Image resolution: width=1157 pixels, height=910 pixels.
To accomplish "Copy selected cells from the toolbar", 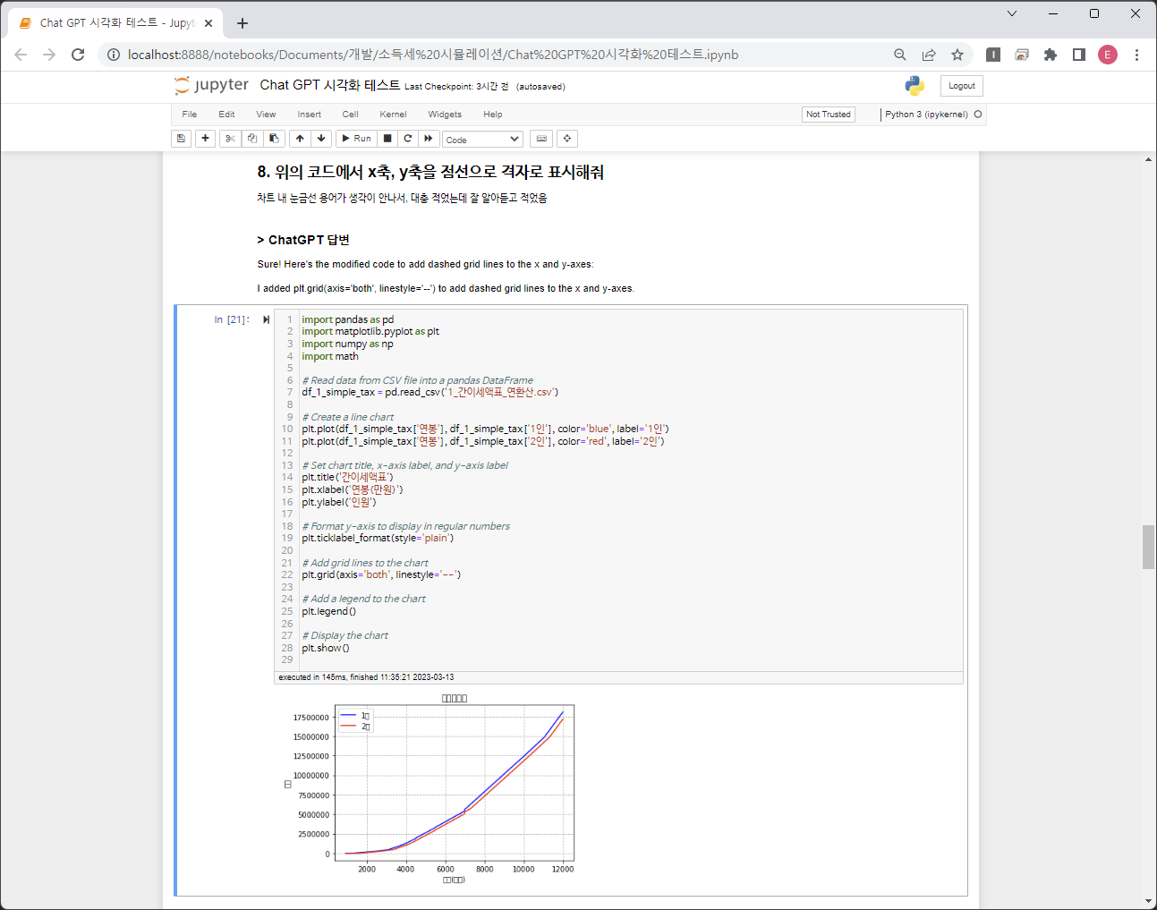I will [x=252, y=139].
